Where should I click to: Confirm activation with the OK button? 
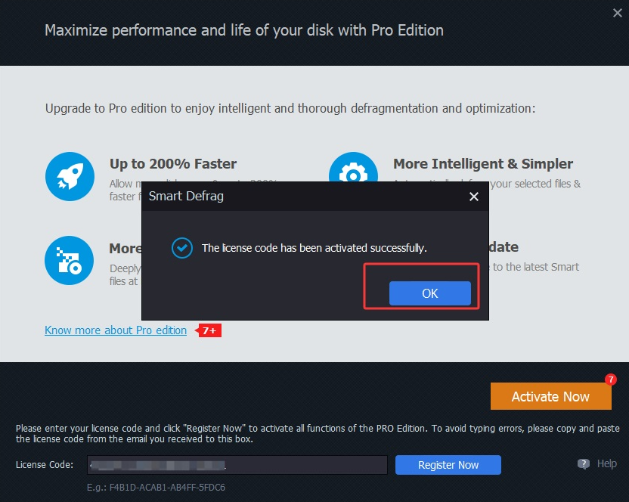430,293
